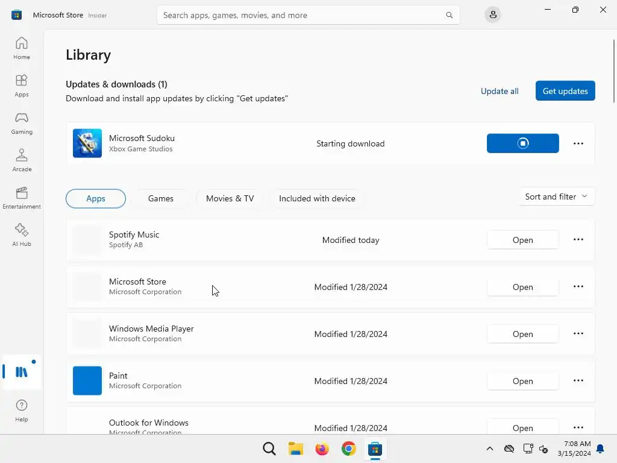Click the Microsoft Store logo icon

16,15
